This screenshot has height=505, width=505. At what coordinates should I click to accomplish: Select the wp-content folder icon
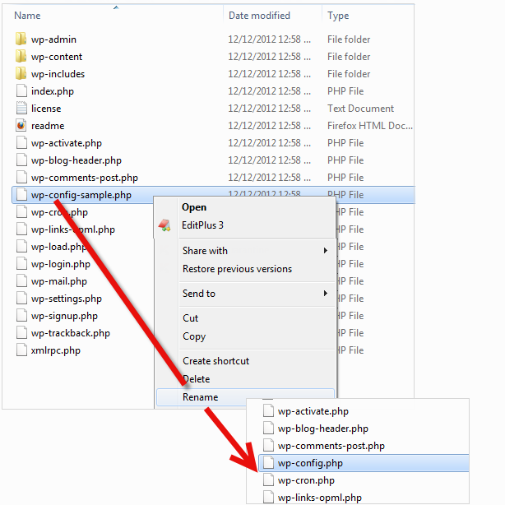click(21, 57)
